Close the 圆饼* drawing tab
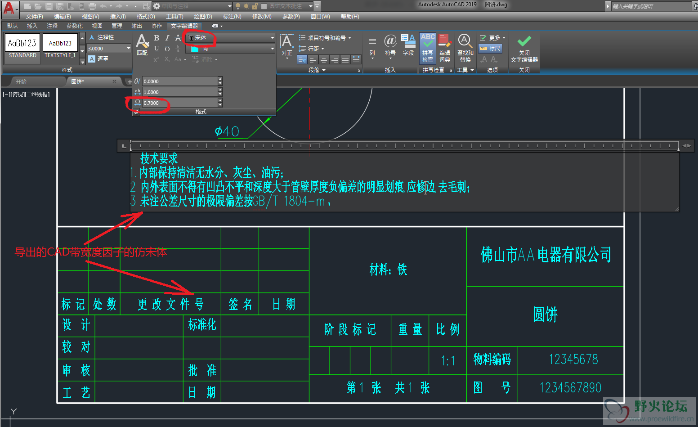 [114, 81]
